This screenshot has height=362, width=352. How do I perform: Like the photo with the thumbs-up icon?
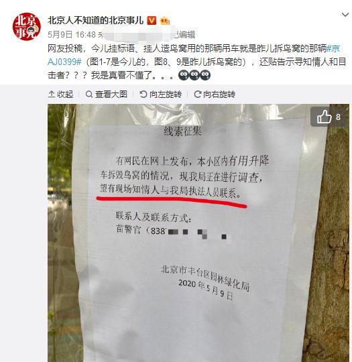click(x=324, y=117)
